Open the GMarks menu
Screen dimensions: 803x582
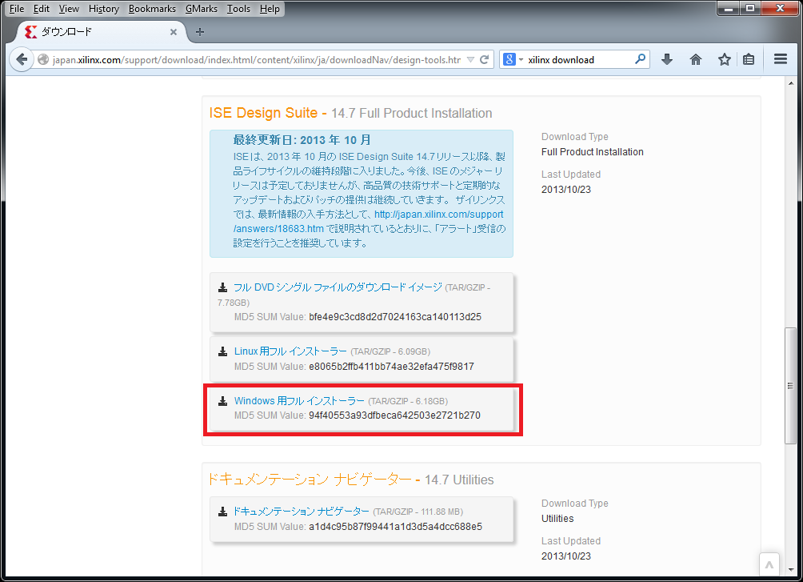point(202,9)
